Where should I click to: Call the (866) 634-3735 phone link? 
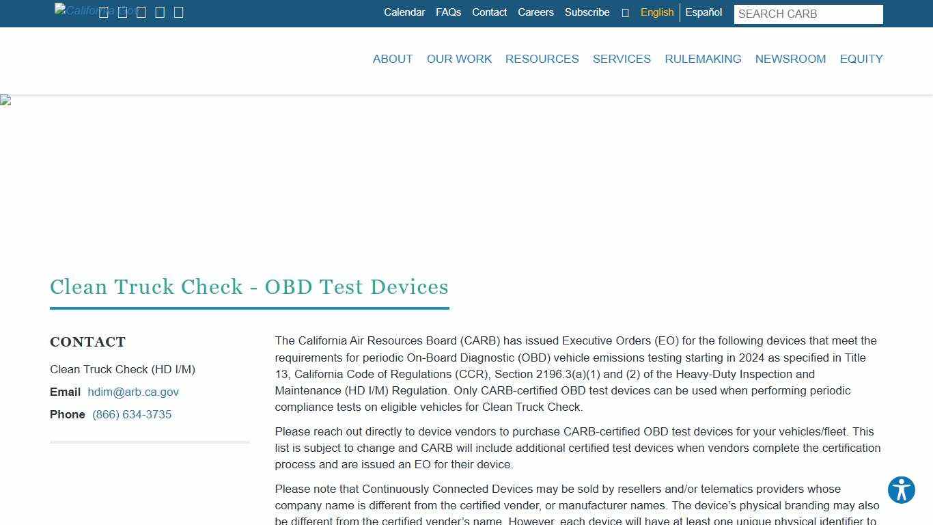(132, 414)
